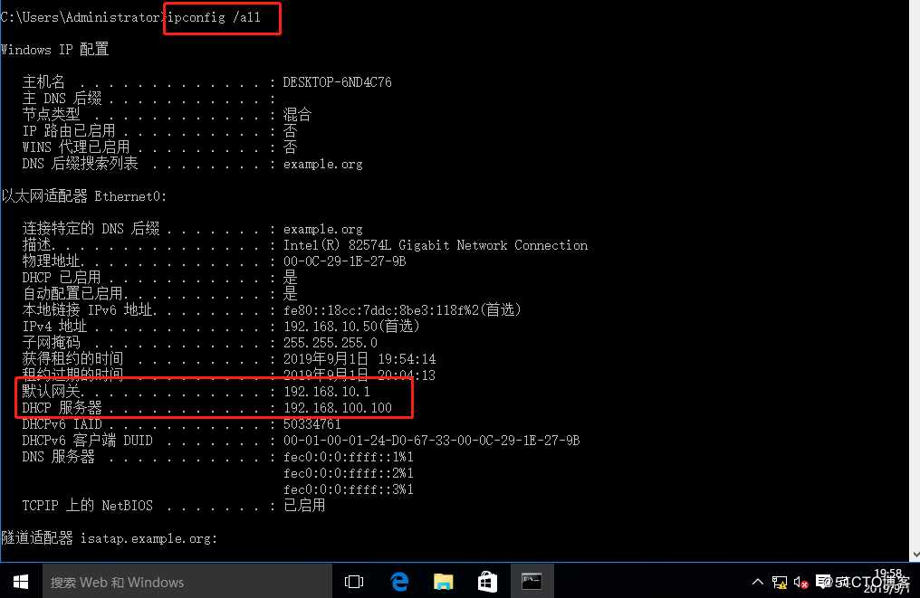Viewport: 920px width, 598px height.
Task: Open the network status tray icon
Action: [779, 582]
